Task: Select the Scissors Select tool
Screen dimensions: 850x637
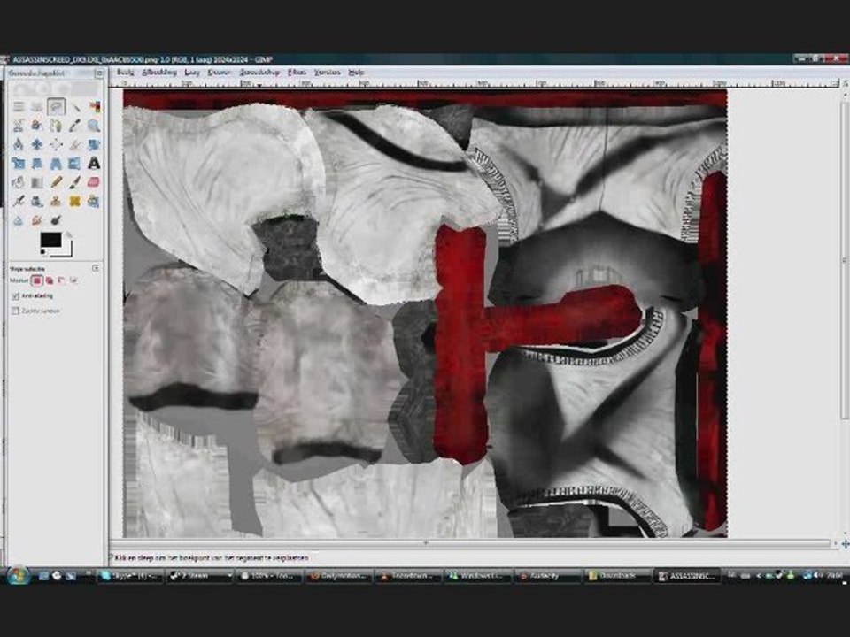Action: [x=19, y=126]
